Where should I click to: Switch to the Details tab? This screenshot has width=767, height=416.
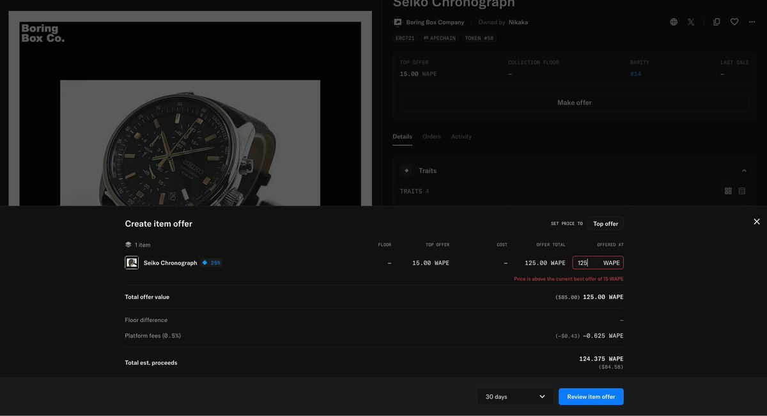402,137
